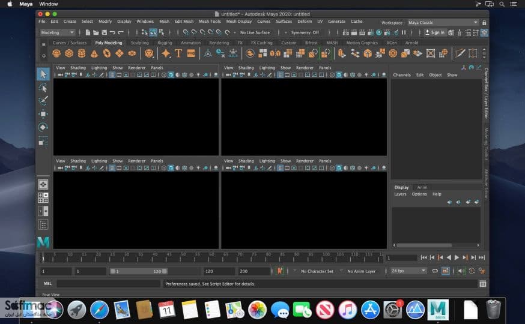This screenshot has height=324, width=525.
Task: Create a polygon cube from the shelf
Action: coord(69,53)
